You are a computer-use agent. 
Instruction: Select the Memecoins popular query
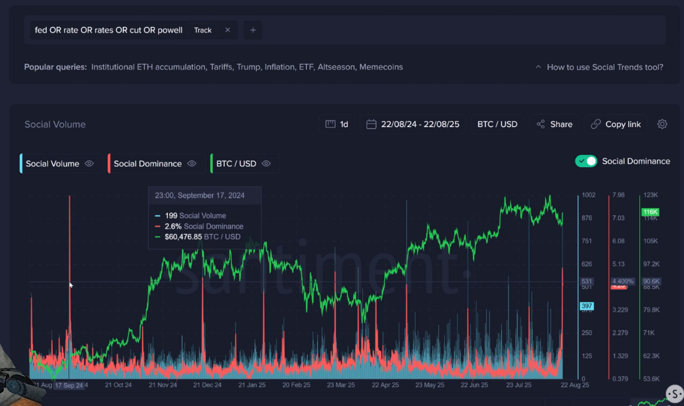381,67
